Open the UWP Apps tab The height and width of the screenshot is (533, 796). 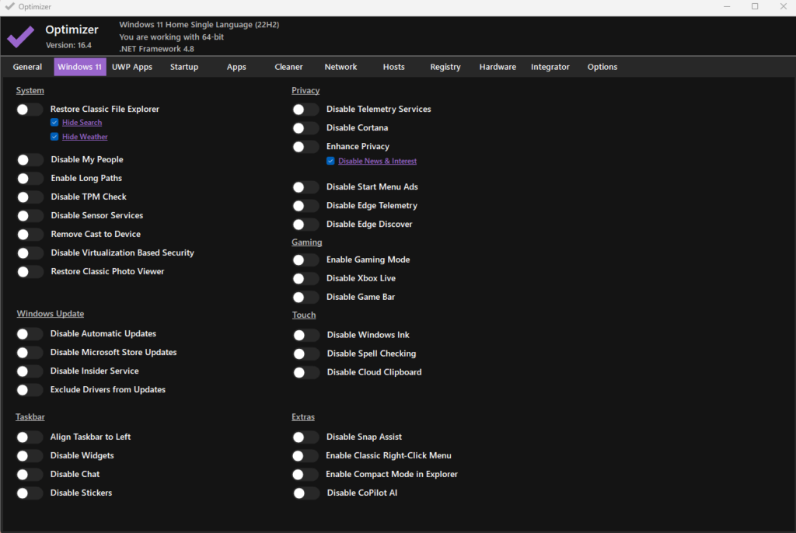pos(132,68)
